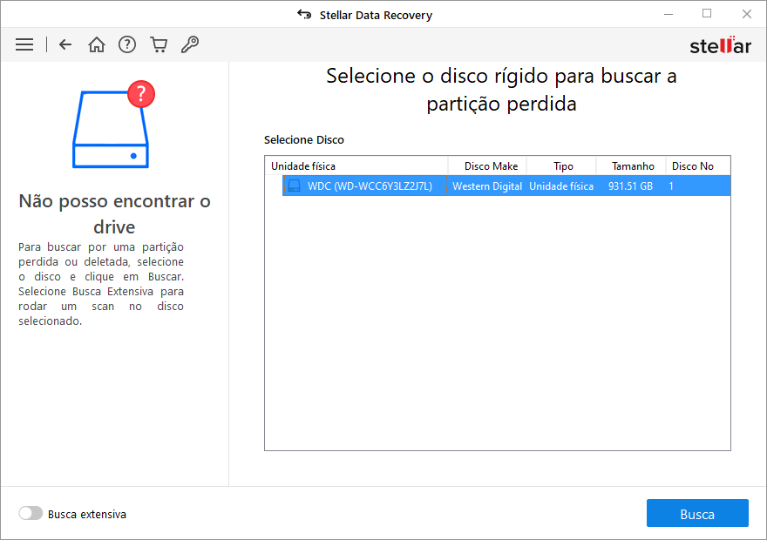
Task: Click the Western Digital cell
Action: point(487,186)
